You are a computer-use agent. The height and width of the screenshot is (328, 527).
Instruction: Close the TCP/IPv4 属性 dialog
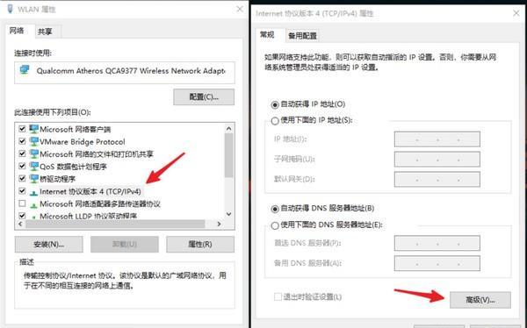[x=516, y=13]
